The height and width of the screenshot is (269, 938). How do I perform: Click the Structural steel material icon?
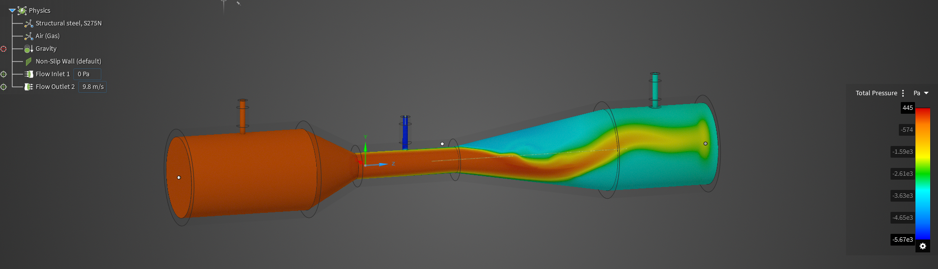tap(29, 23)
